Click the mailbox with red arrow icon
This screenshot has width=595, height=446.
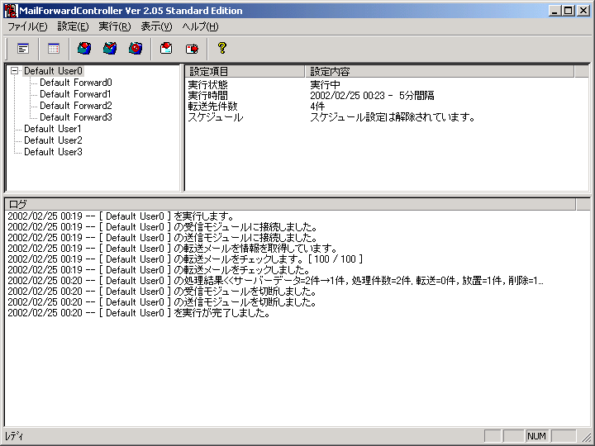coord(84,48)
